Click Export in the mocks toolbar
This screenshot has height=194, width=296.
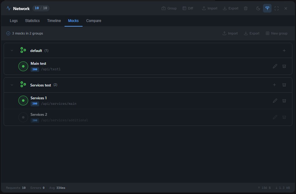tap(251, 33)
